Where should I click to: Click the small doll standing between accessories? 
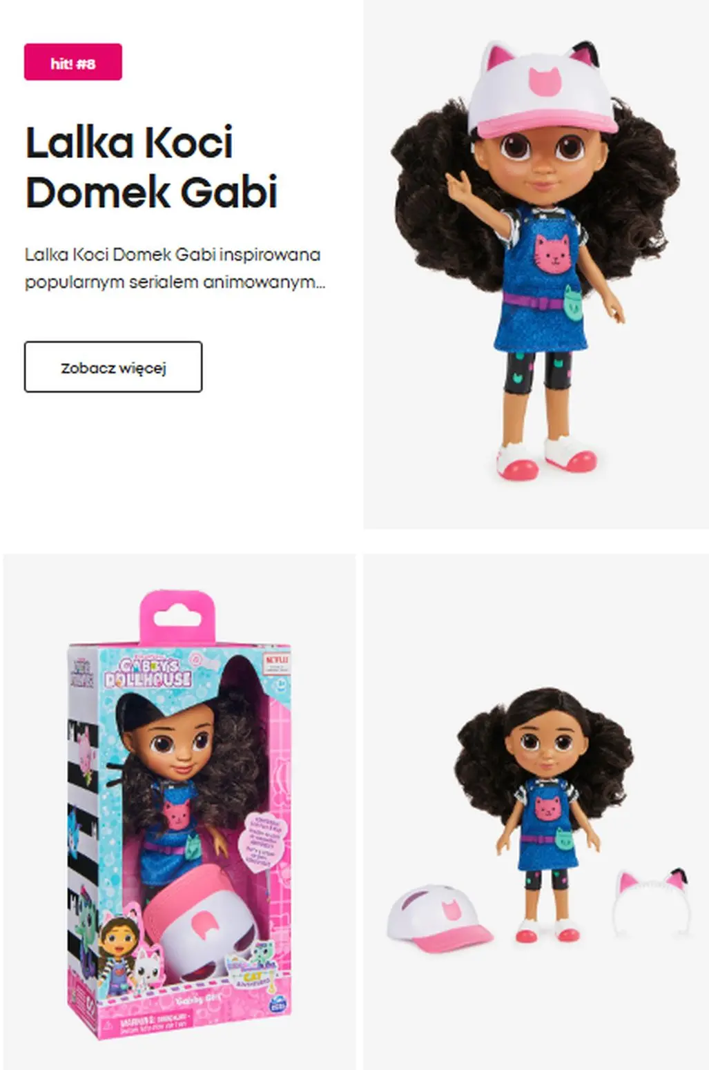(x=545, y=815)
